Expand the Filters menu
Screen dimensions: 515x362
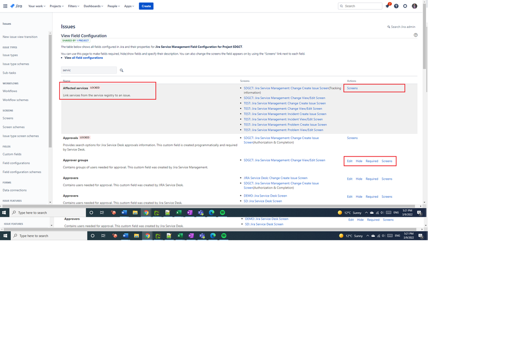click(x=74, y=6)
